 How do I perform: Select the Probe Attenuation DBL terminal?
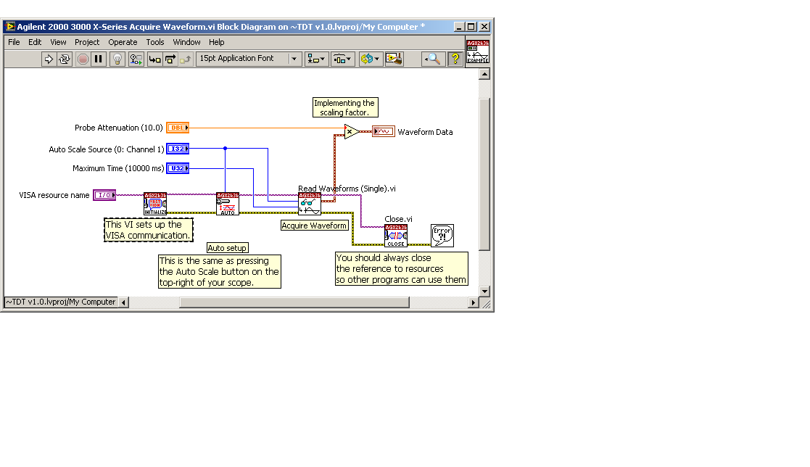pyautogui.click(x=178, y=128)
